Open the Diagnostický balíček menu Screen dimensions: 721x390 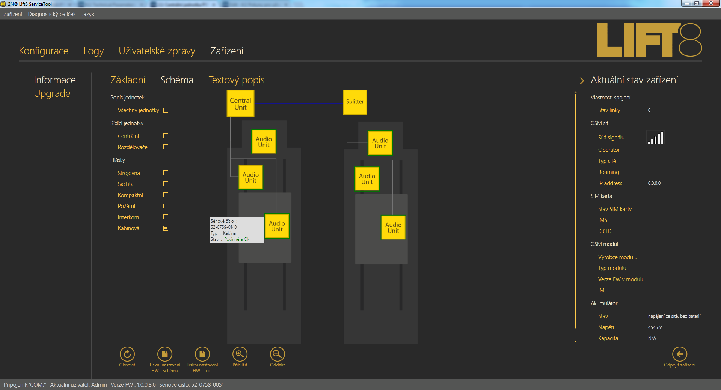[52, 14]
